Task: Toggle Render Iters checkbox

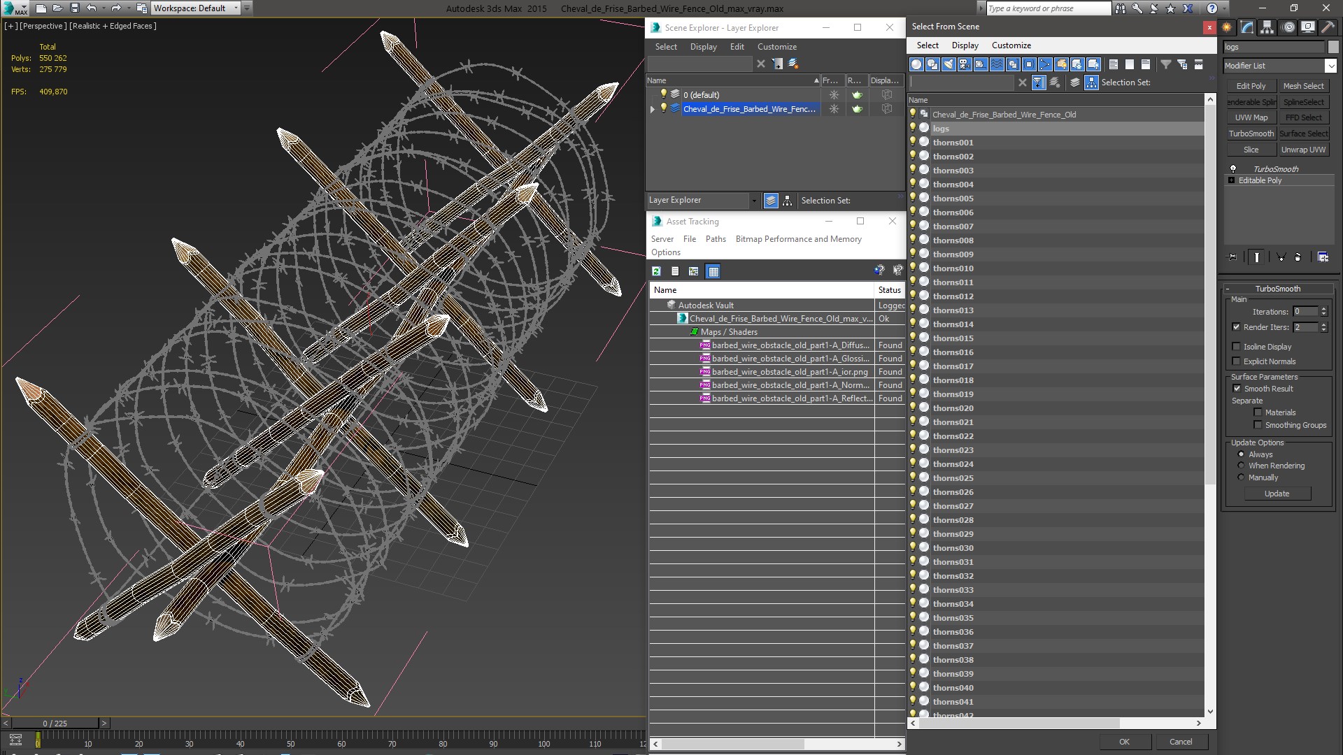Action: pyautogui.click(x=1236, y=327)
